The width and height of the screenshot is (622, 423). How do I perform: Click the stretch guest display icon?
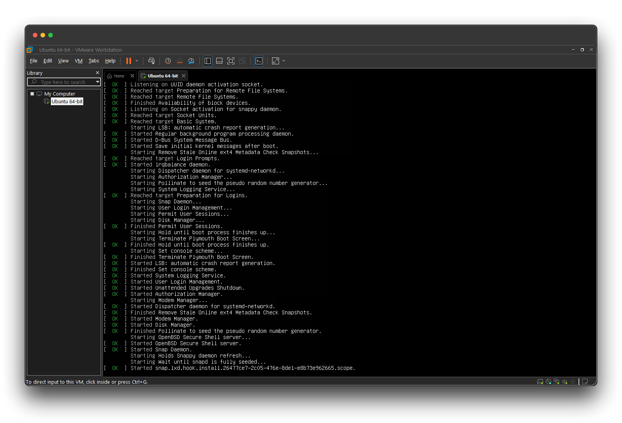tap(276, 61)
